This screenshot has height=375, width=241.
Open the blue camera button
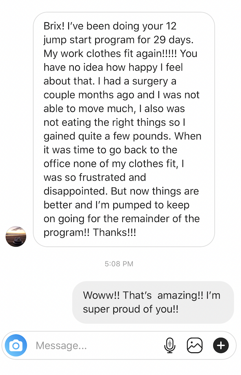[x=16, y=346]
